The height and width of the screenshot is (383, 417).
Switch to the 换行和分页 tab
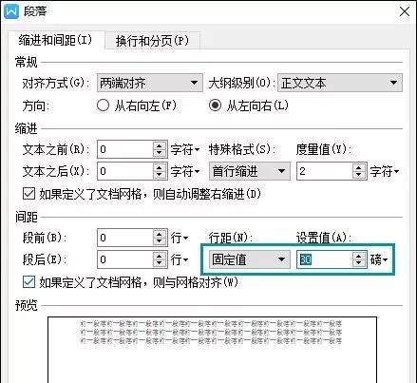[152, 41]
